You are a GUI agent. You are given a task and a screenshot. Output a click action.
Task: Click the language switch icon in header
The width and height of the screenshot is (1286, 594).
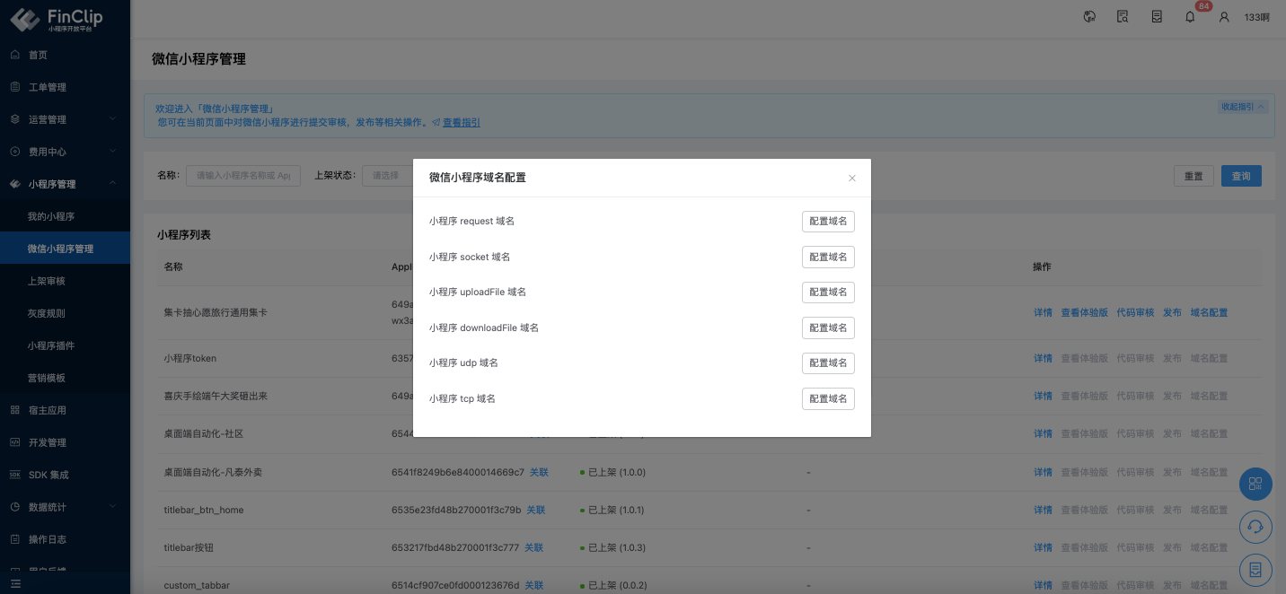pos(1089,16)
